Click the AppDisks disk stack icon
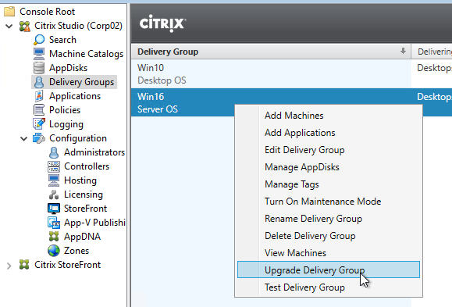The image size is (452, 307). (39, 68)
